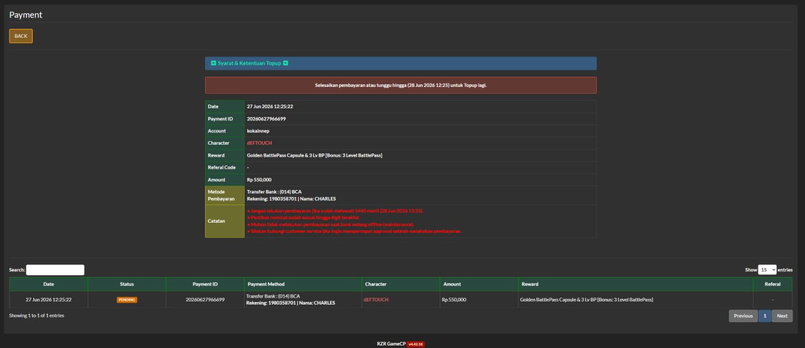Click Showing 1 to 1 of 1 entries
This screenshot has height=348, width=805.
click(36, 315)
